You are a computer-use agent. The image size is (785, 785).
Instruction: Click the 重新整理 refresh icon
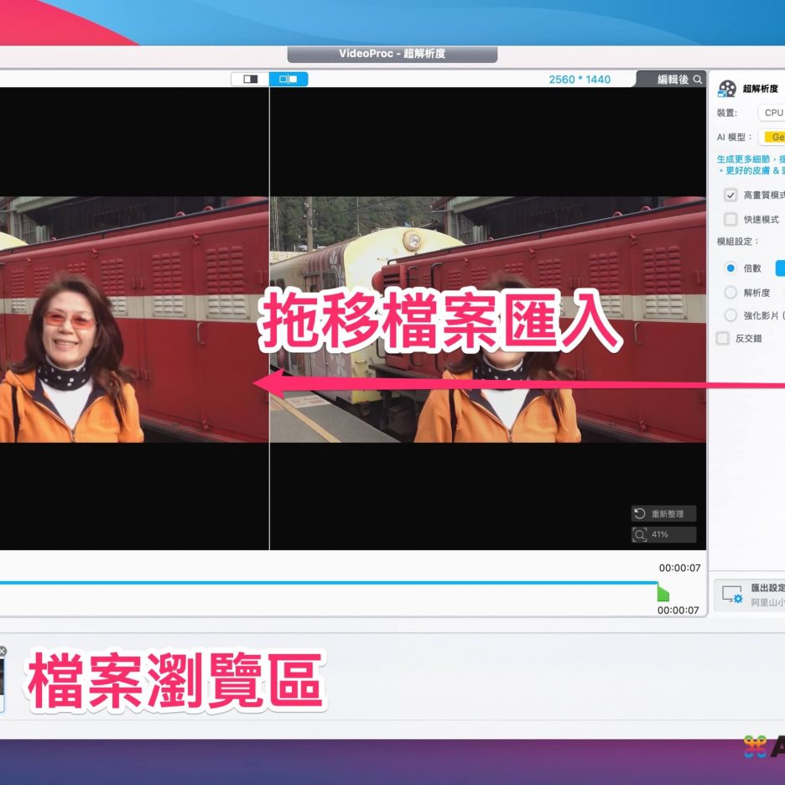click(x=640, y=513)
